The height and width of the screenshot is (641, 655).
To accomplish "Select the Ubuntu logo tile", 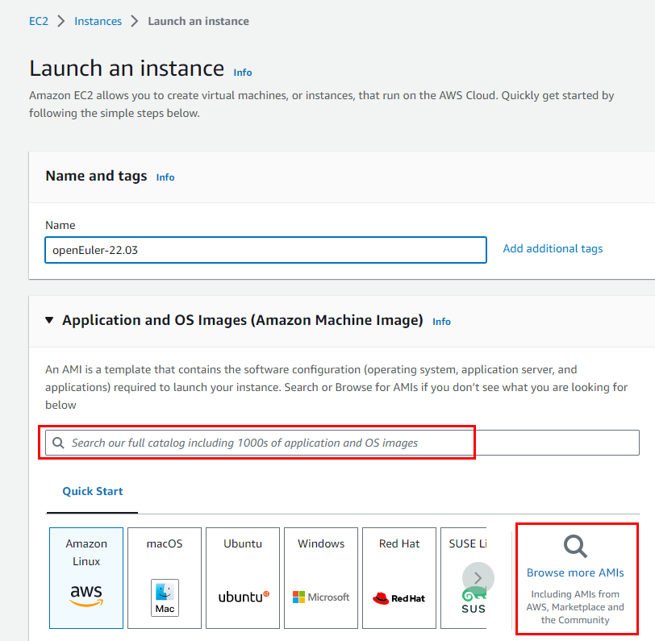I will [243, 578].
